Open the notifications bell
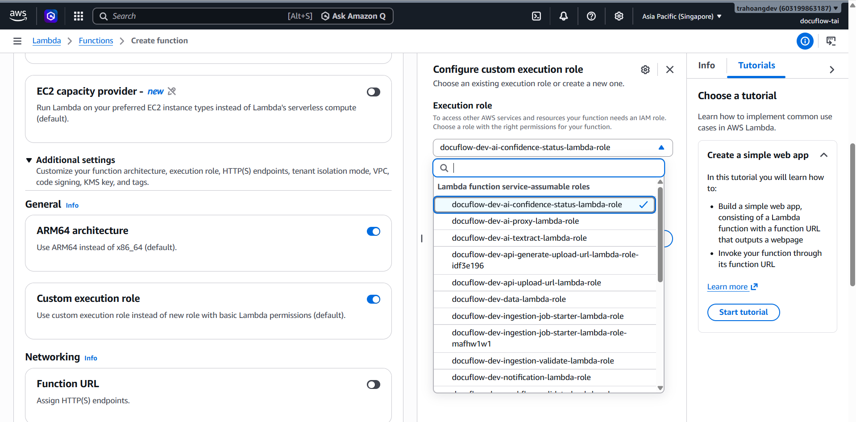Viewport: 856px width, 422px height. pos(564,16)
